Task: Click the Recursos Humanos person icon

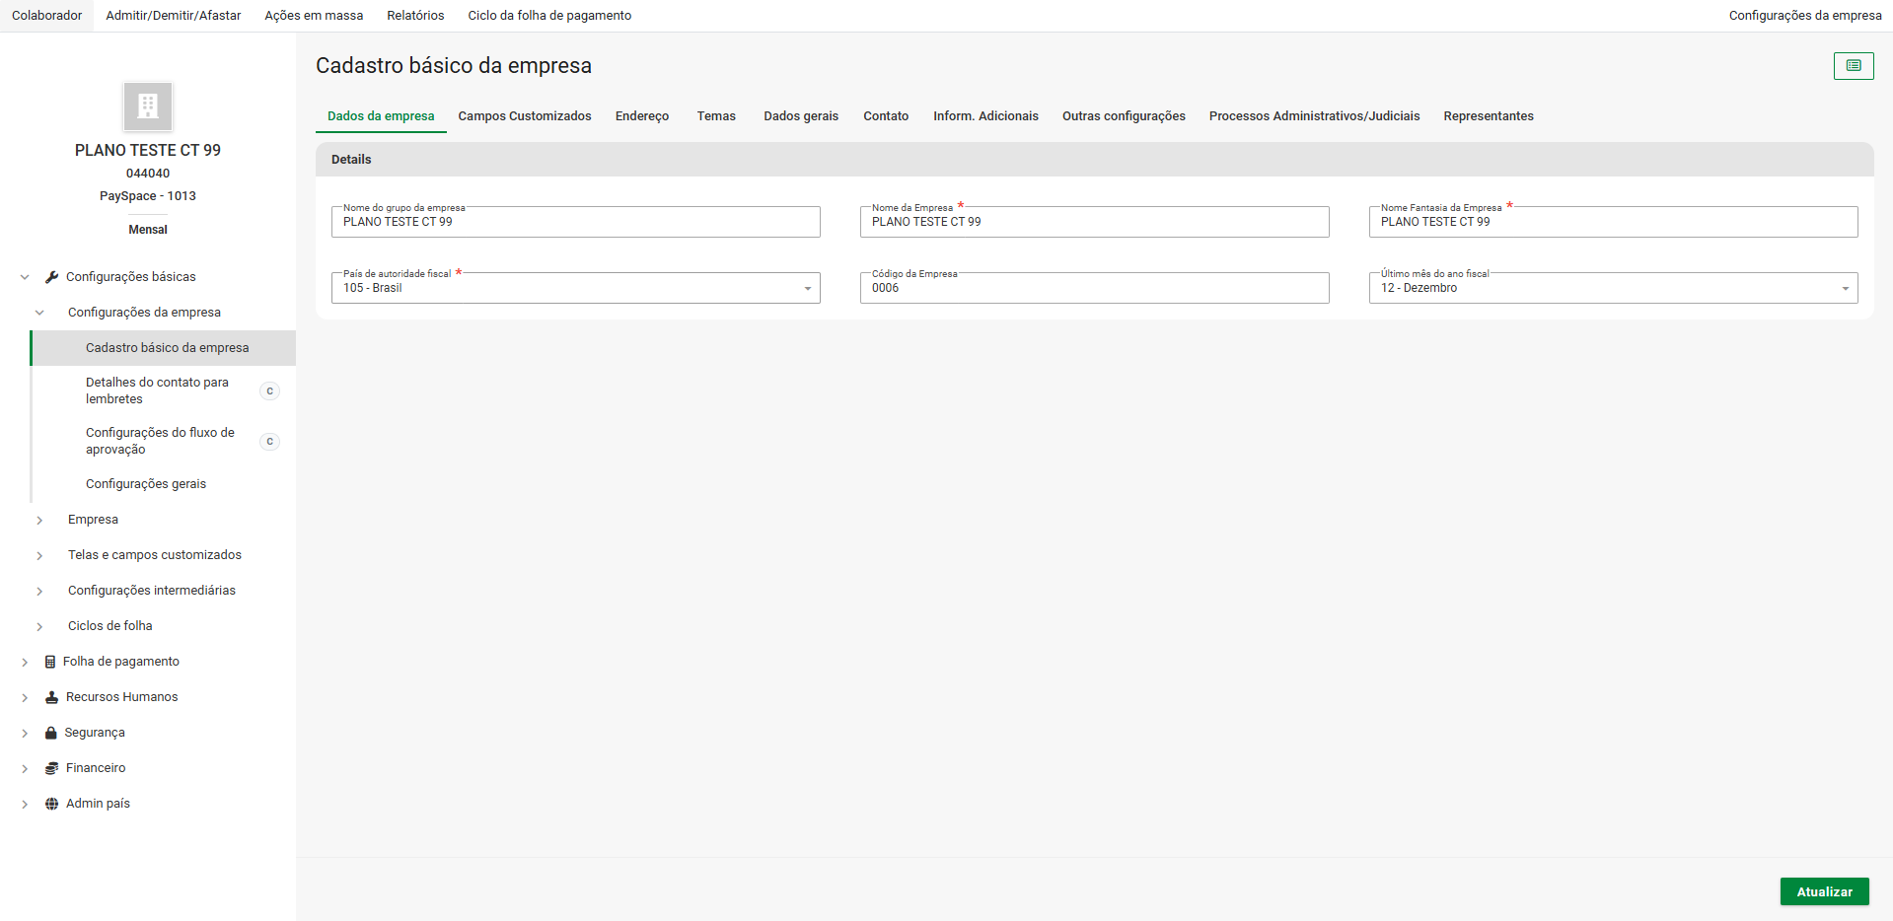Action: pyautogui.click(x=51, y=697)
